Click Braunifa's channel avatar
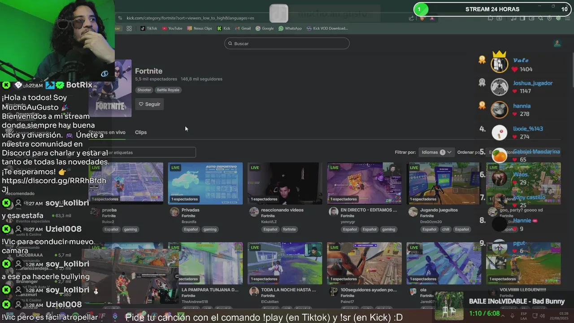The width and height of the screenshot is (574, 323). (174, 212)
